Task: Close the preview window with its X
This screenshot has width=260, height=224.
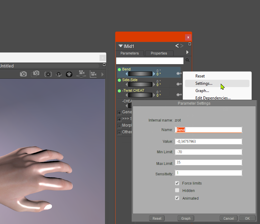Action: pos(103,58)
